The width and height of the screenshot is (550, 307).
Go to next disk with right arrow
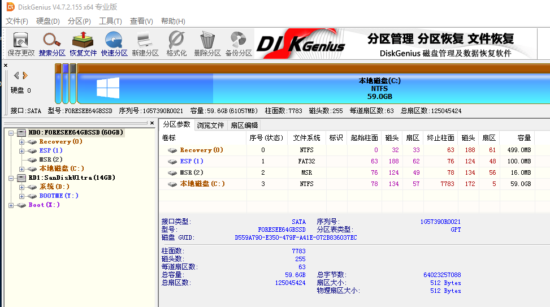tap(25, 75)
